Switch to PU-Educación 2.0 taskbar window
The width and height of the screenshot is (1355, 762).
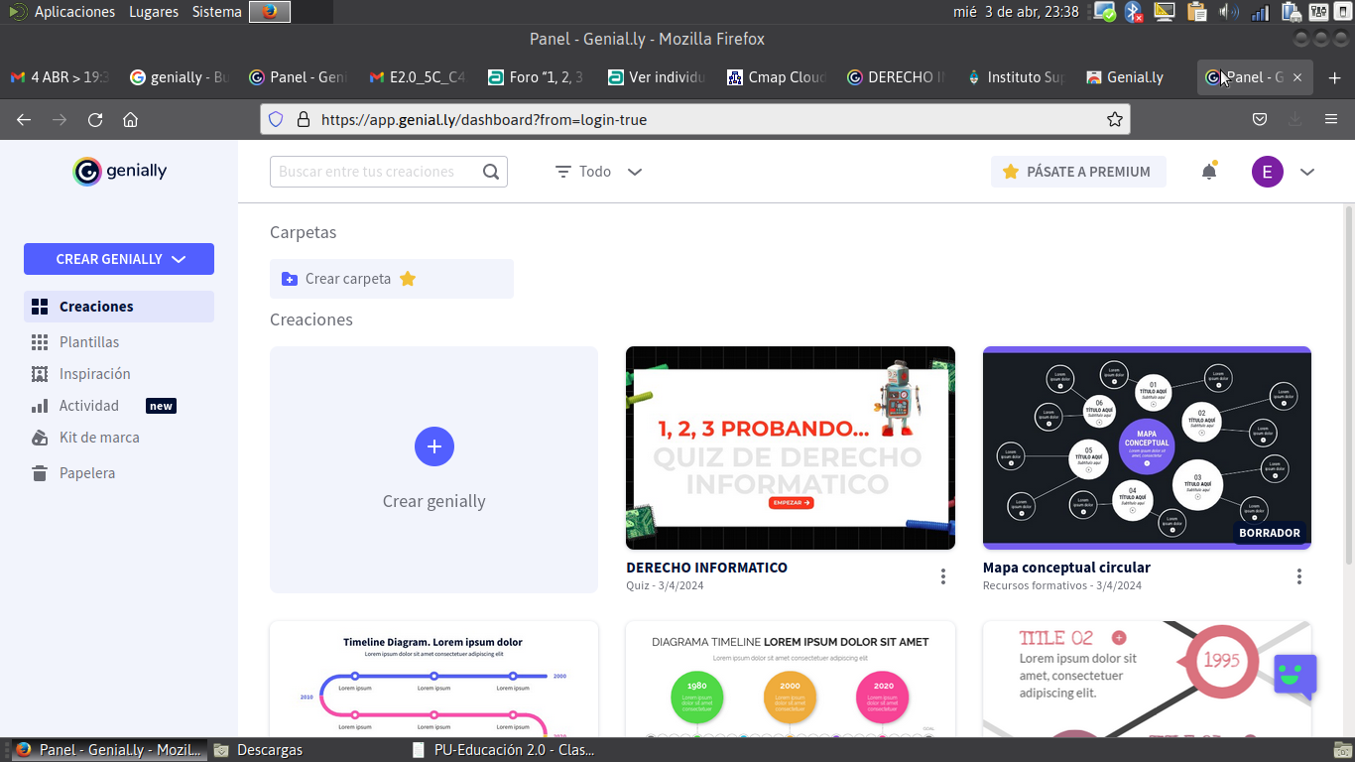(x=504, y=750)
